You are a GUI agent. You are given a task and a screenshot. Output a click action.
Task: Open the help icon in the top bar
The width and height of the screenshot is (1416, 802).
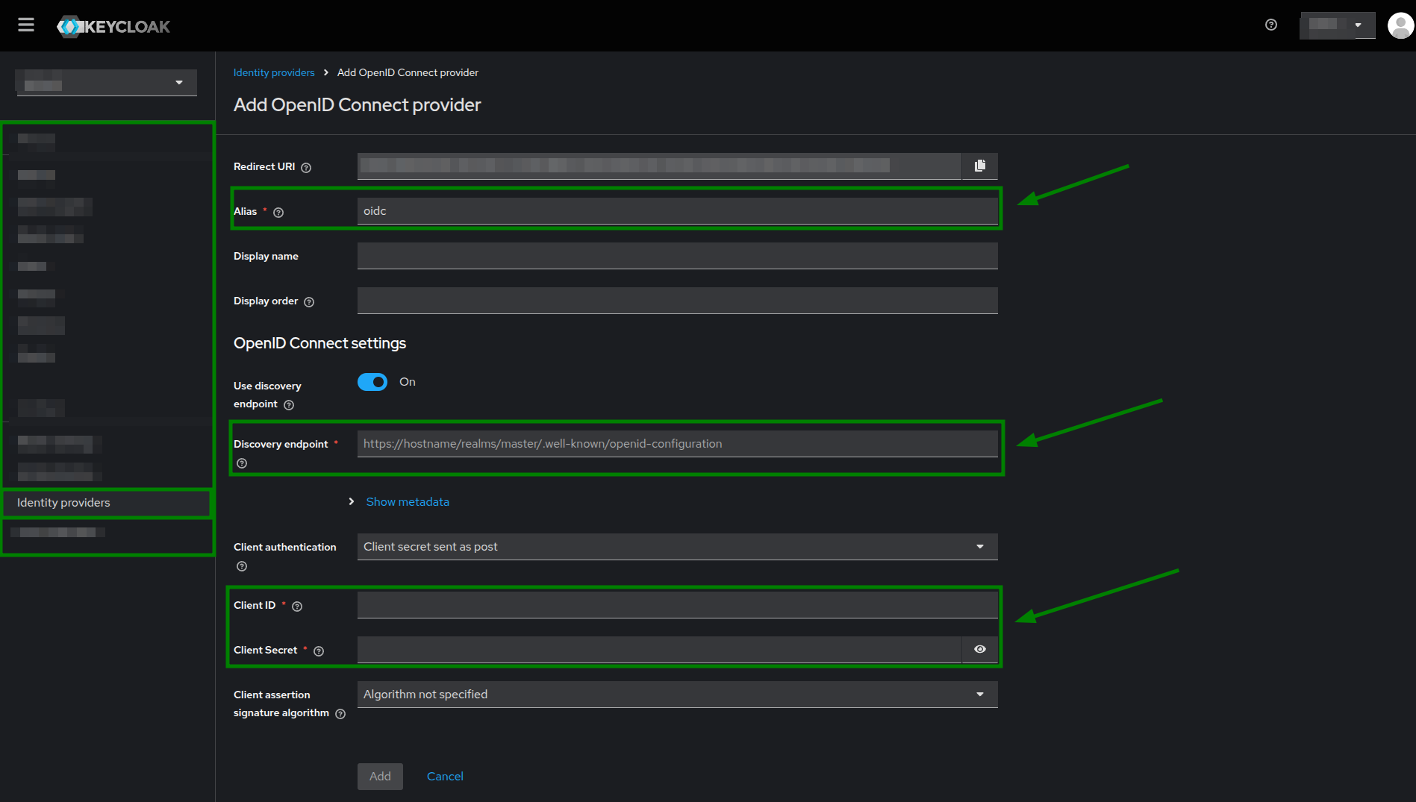click(1271, 25)
